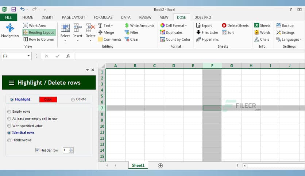Add a new sheet with plus button
This screenshot has height=176, width=305.
tap(160, 165)
